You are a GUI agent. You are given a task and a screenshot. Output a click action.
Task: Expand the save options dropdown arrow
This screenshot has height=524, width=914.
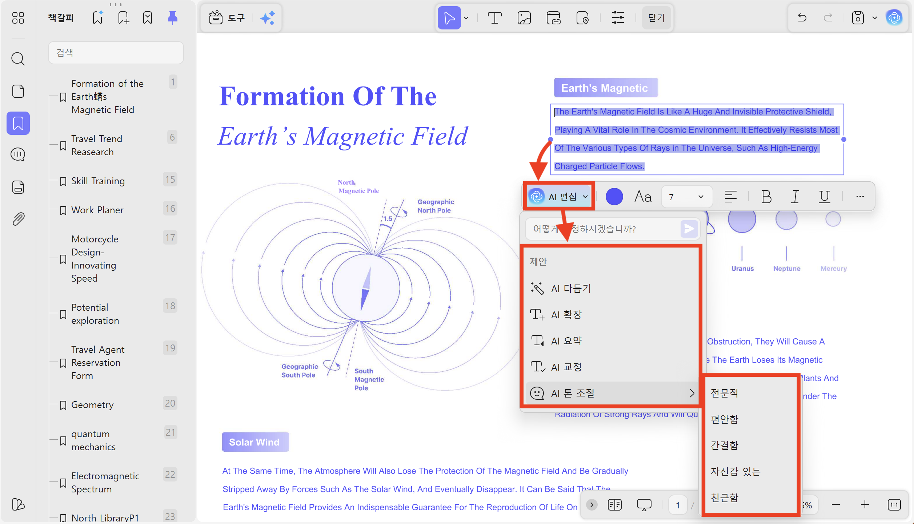tap(875, 18)
